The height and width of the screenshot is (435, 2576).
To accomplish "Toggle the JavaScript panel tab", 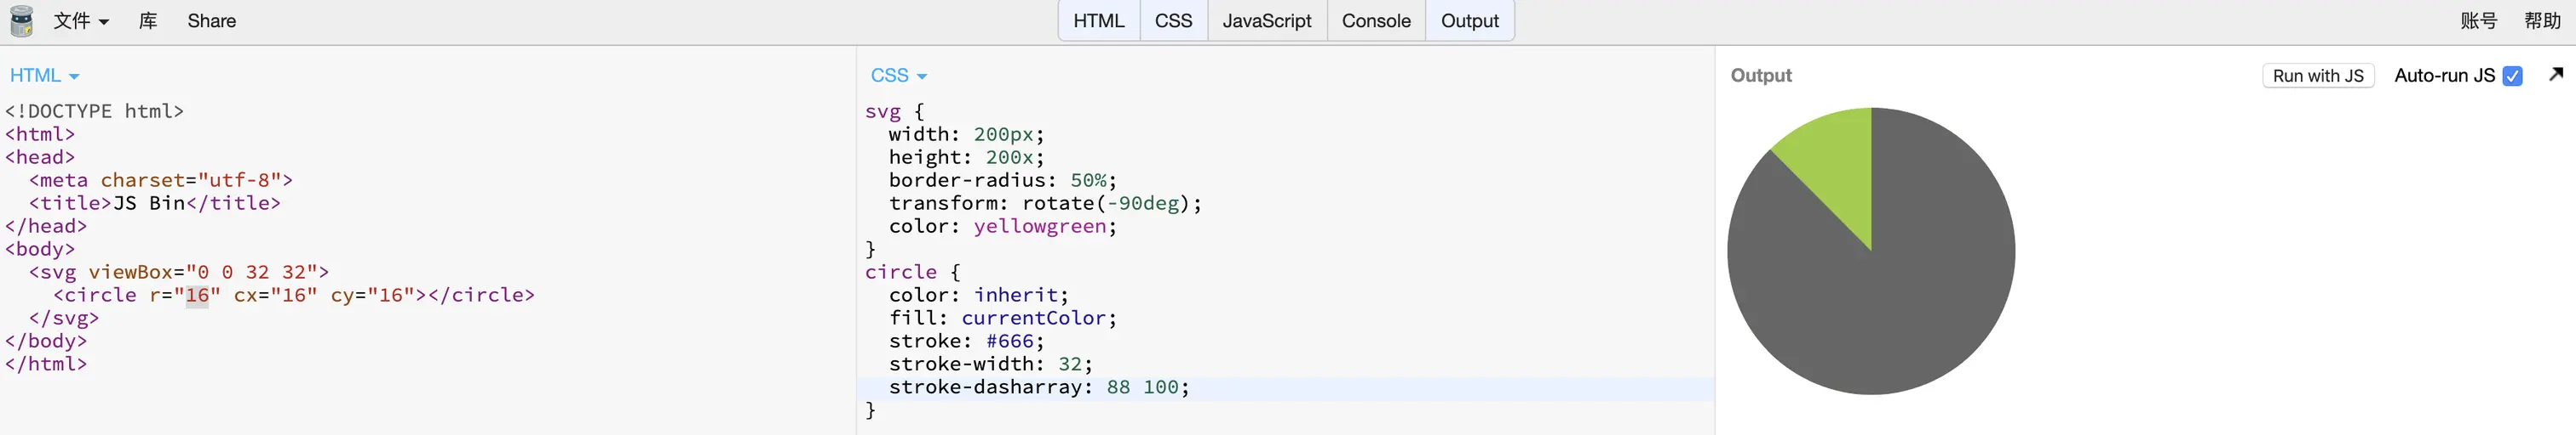I will 1266,21.
